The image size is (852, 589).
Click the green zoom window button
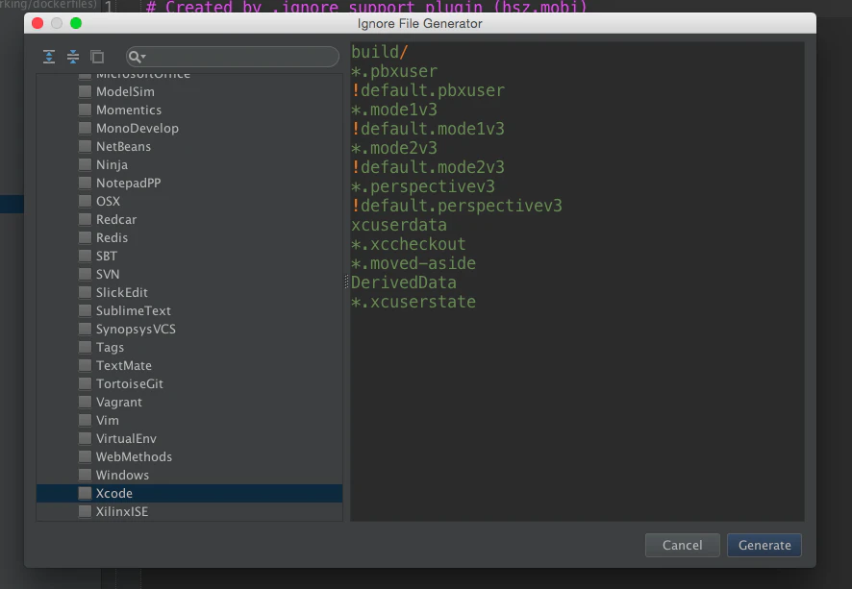click(x=76, y=23)
